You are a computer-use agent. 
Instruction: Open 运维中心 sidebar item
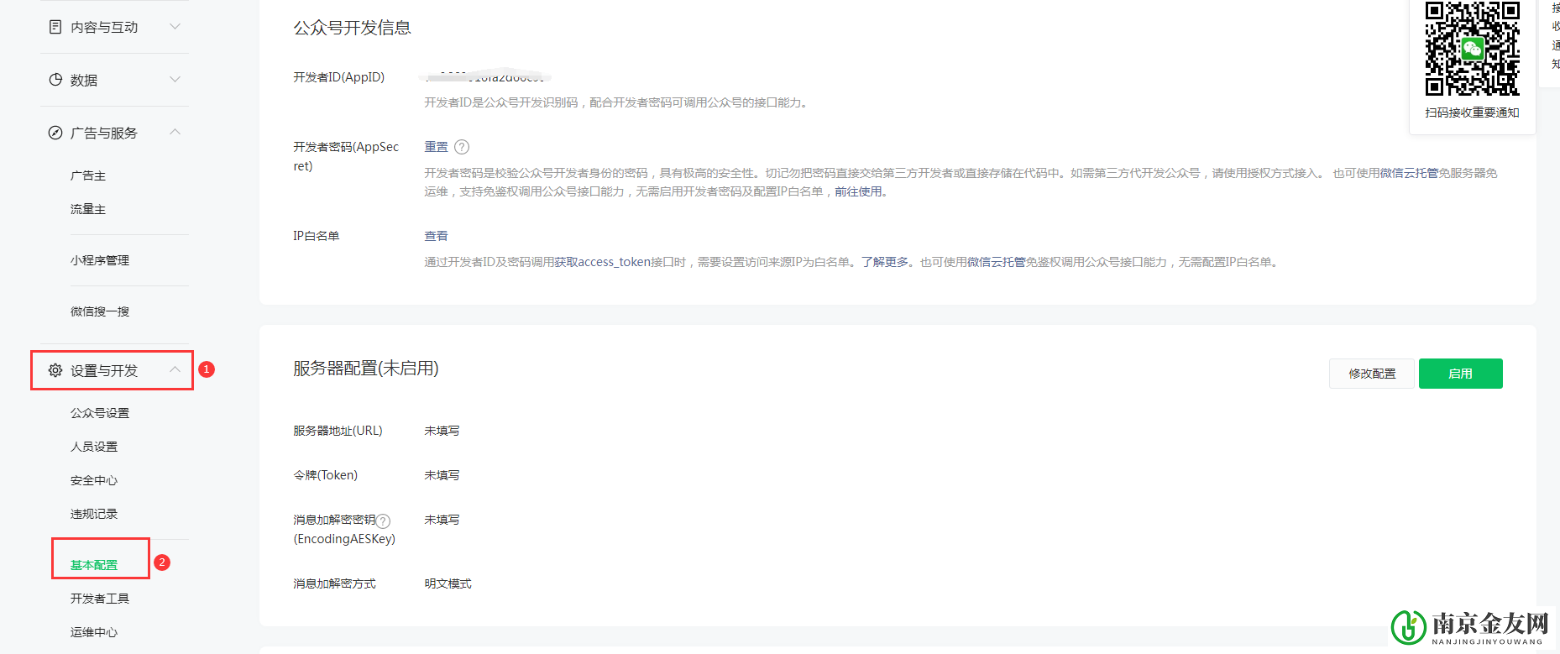[x=94, y=632]
